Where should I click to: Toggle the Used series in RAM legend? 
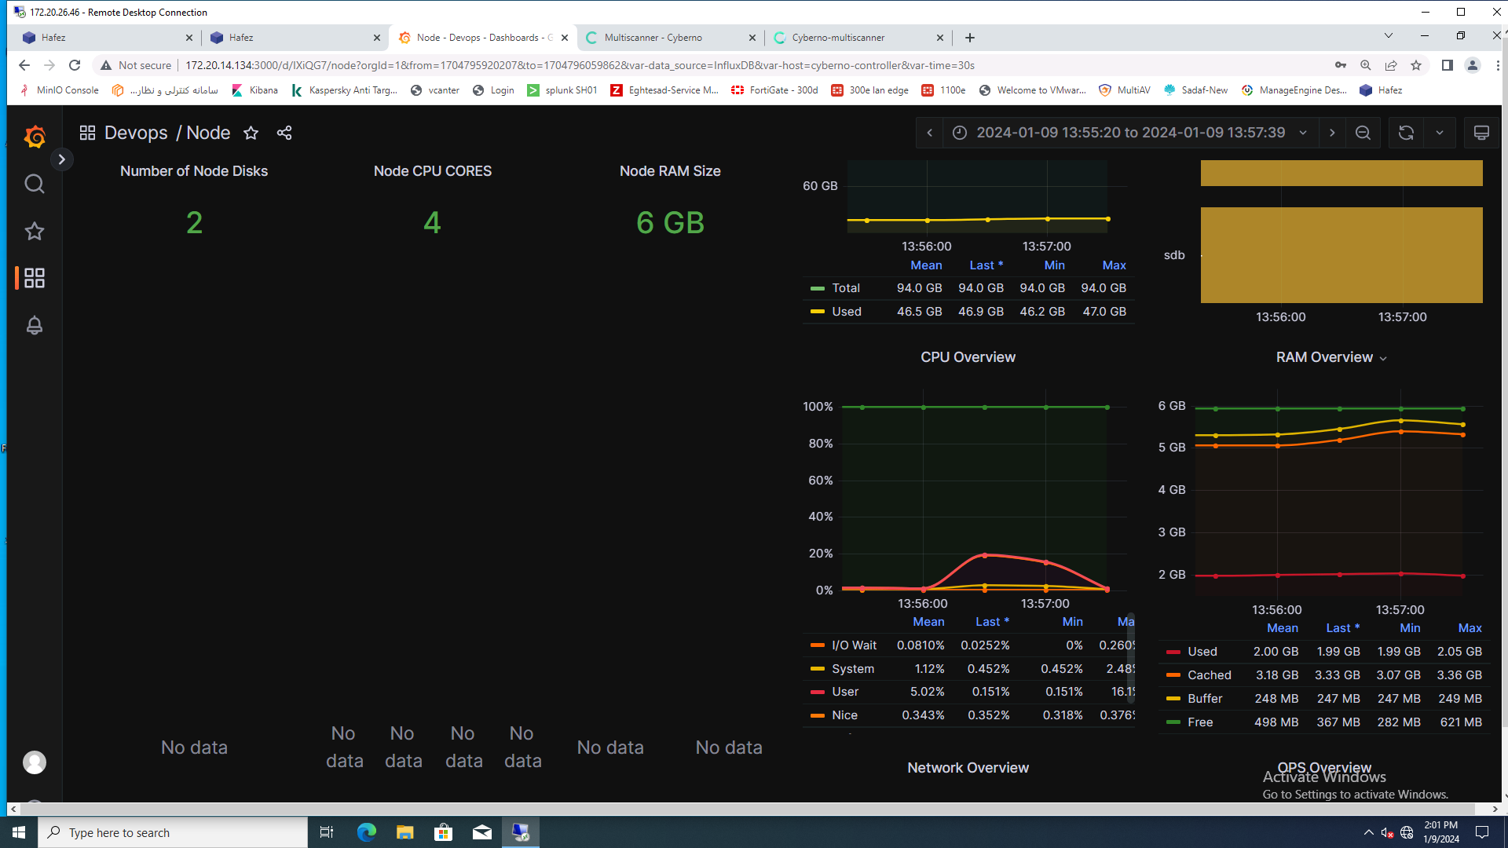coord(1202,652)
